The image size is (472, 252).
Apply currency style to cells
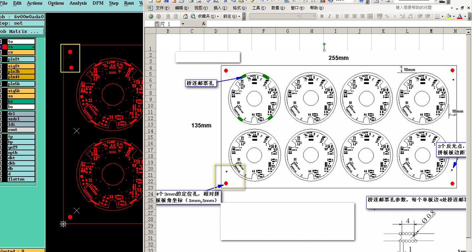pyautogui.click(x=380, y=16)
